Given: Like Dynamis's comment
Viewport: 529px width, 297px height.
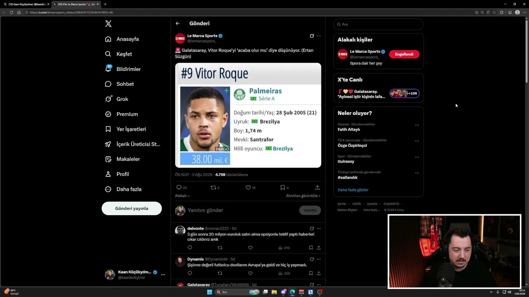Looking at the screenshot, I should coord(250,273).
